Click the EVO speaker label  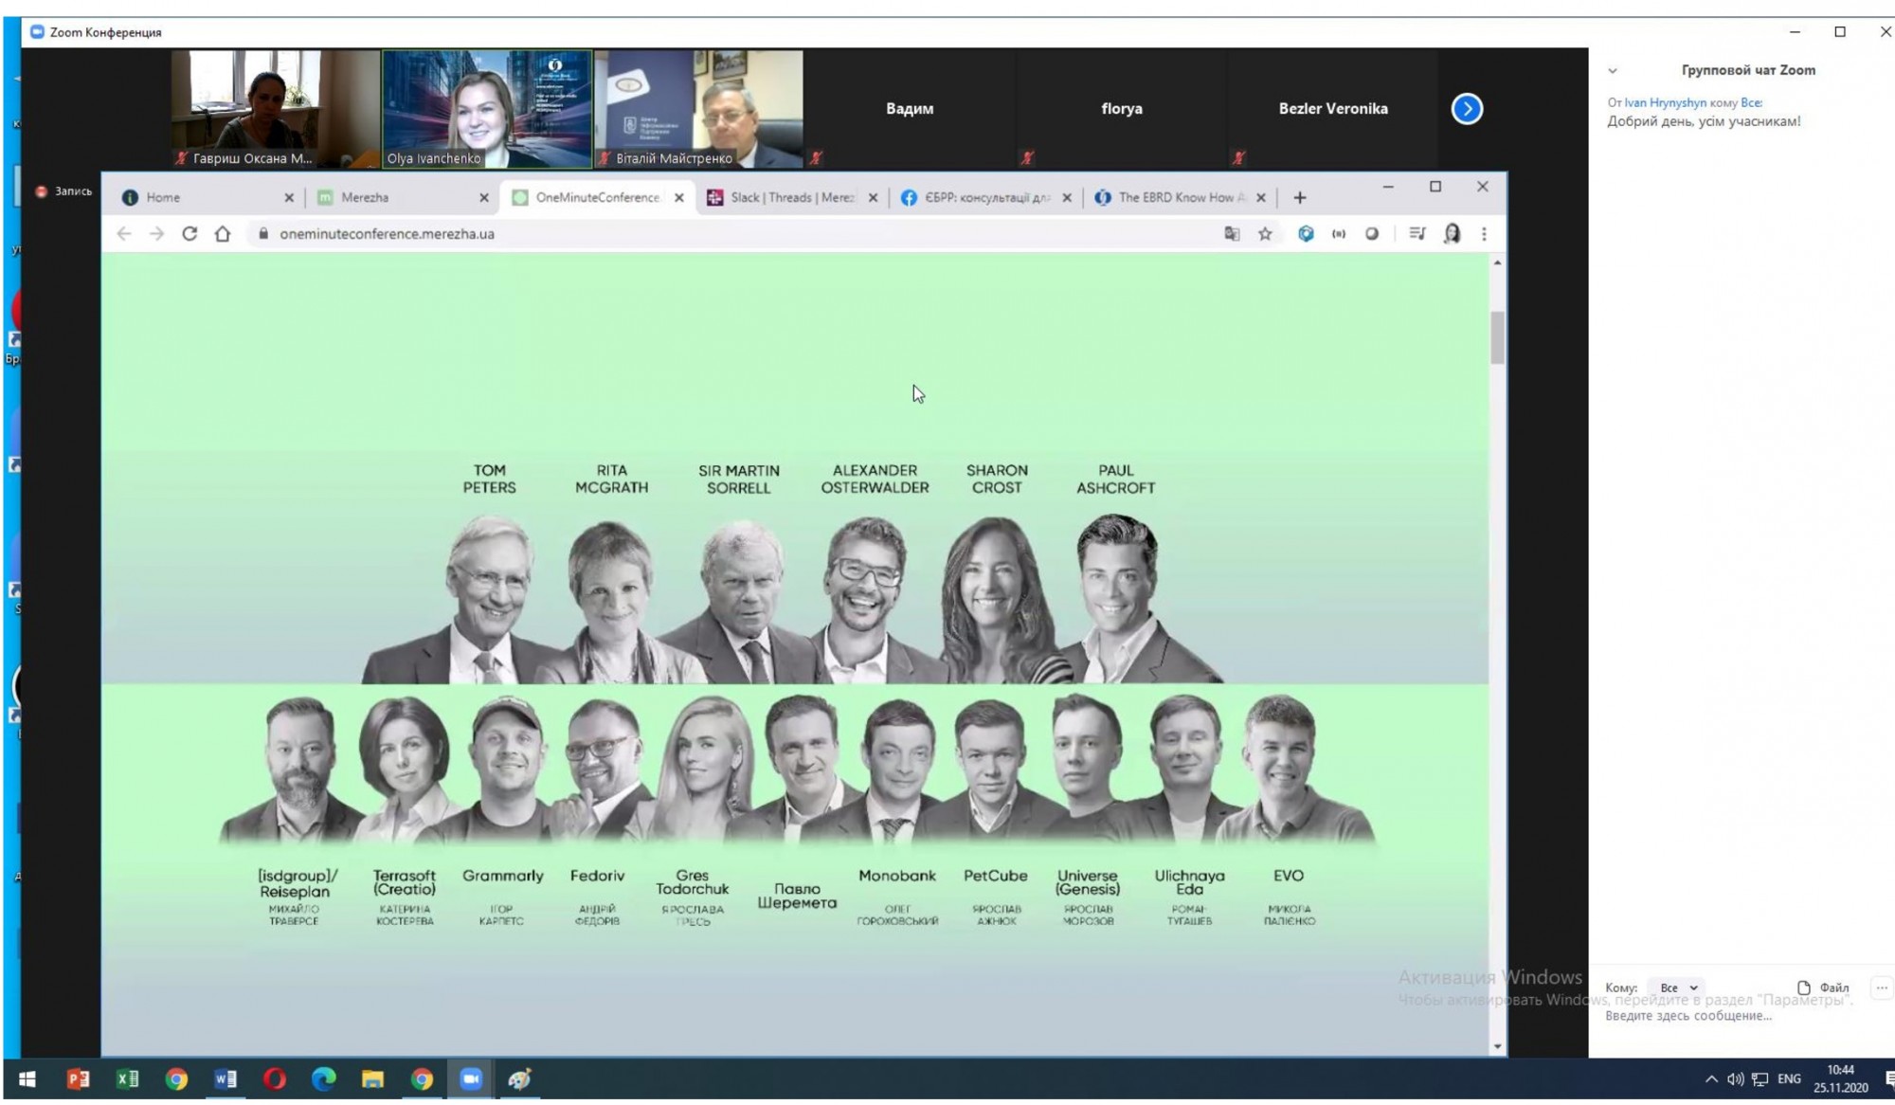(x=1289, y=876)
